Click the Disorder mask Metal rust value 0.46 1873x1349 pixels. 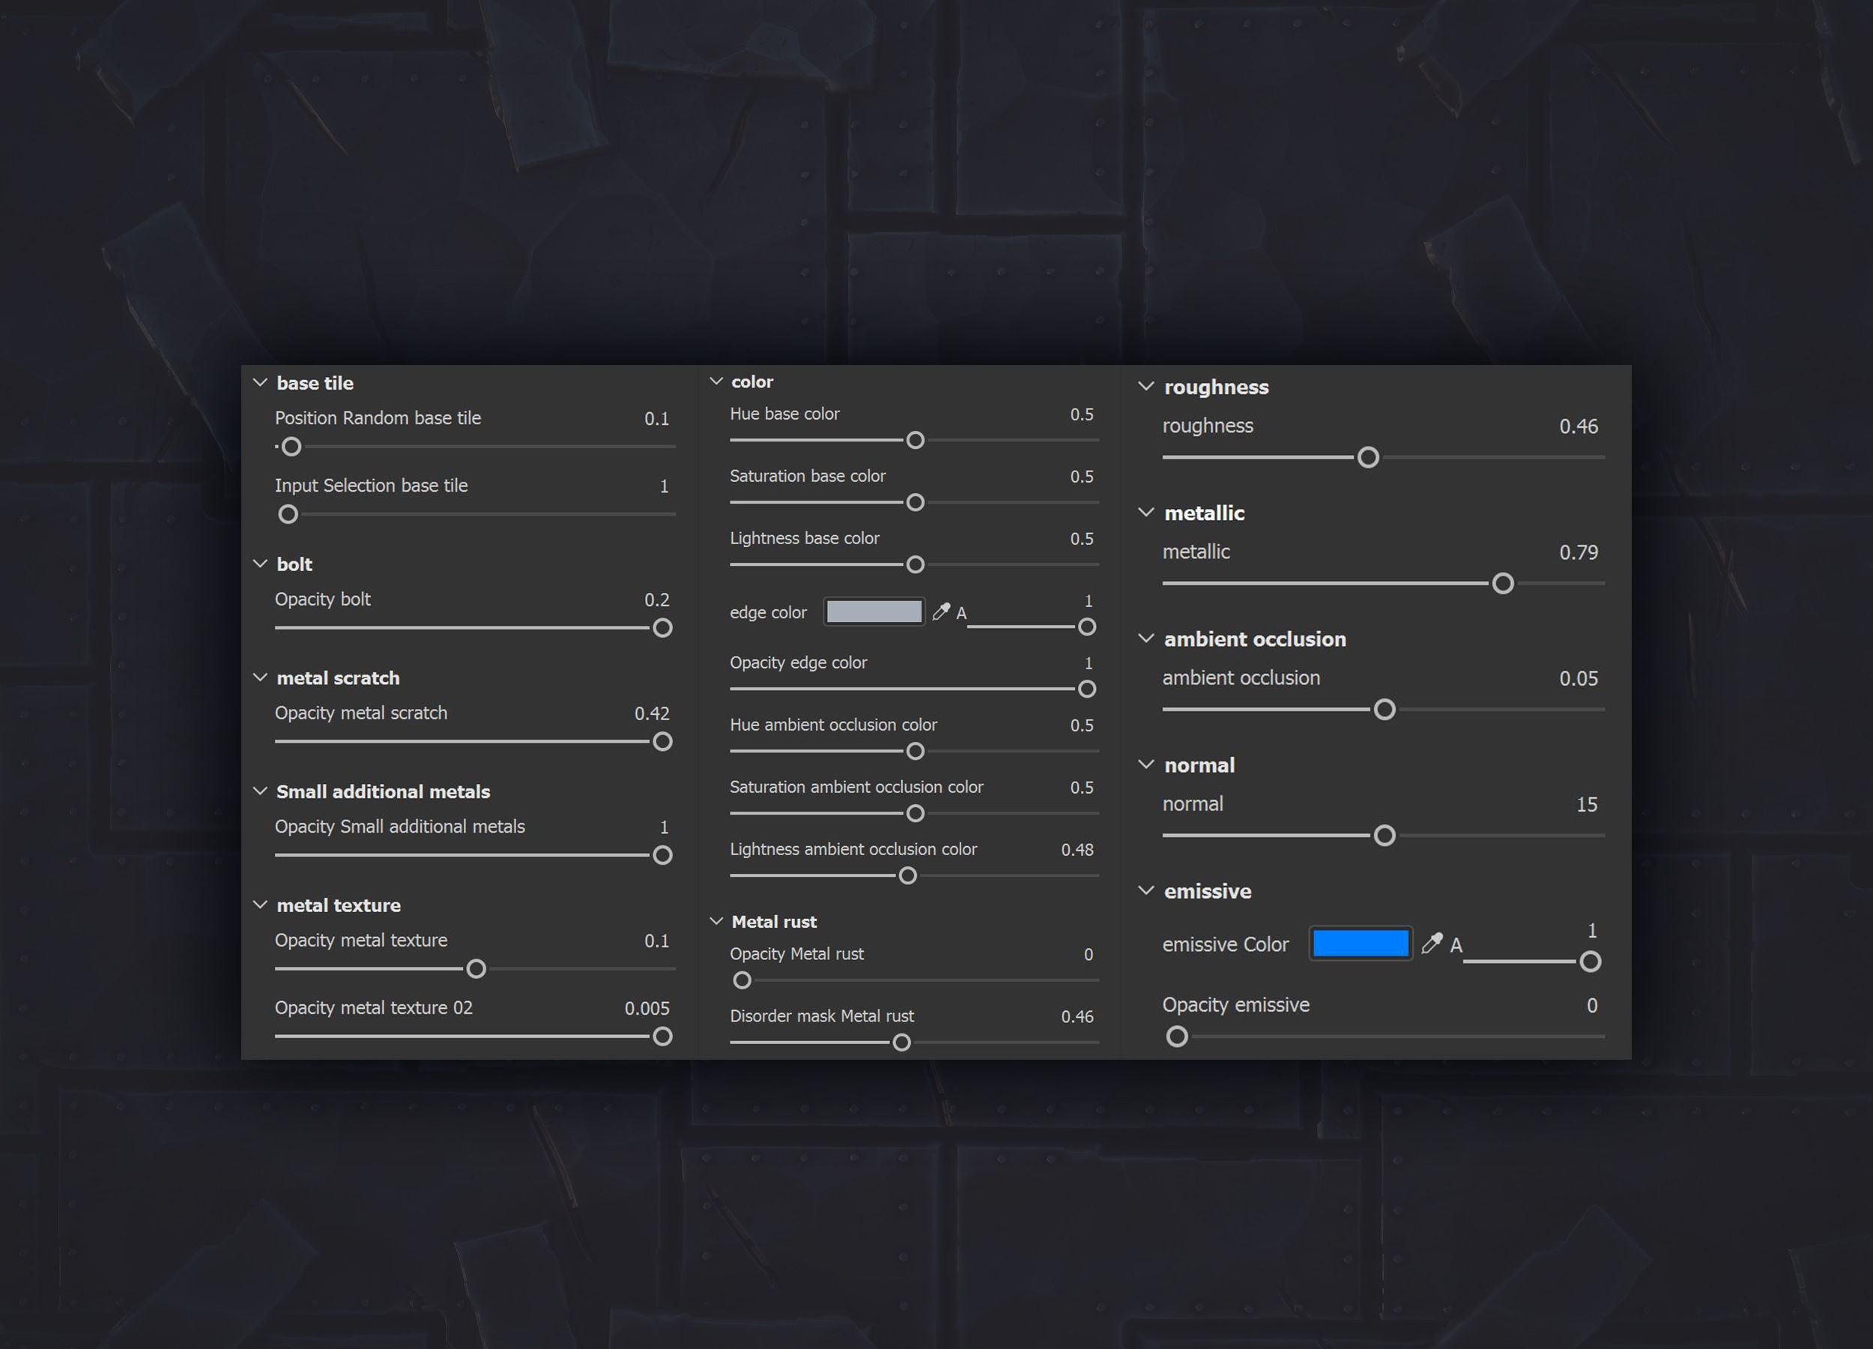point(1077,1016)
